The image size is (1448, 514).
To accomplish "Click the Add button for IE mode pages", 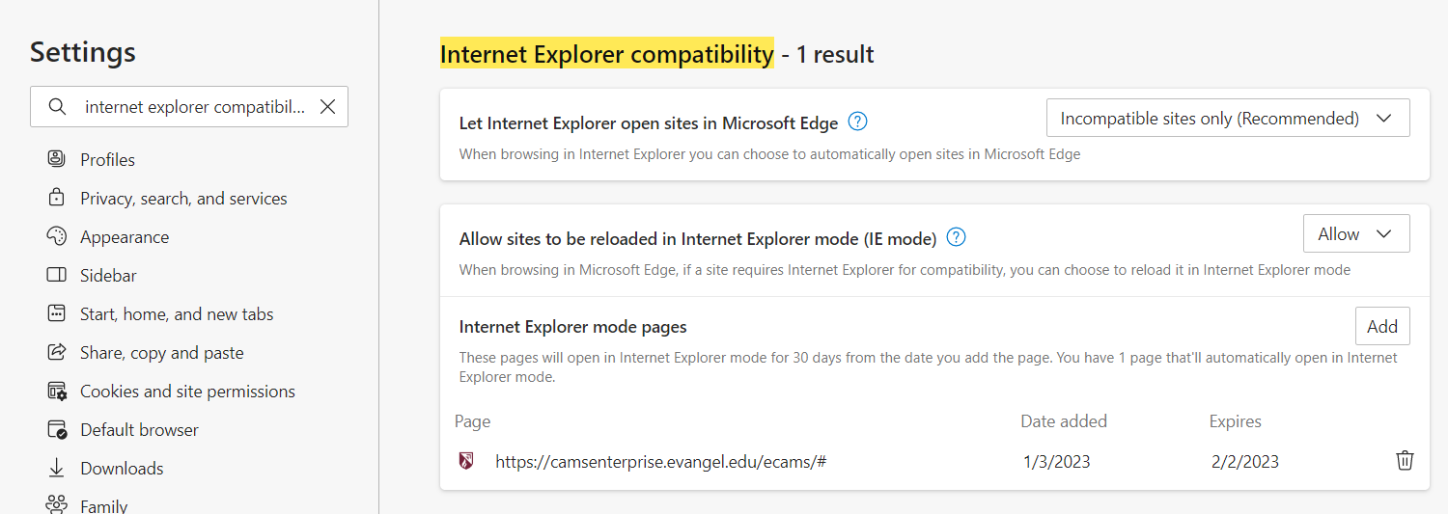I will (1382, 326).
